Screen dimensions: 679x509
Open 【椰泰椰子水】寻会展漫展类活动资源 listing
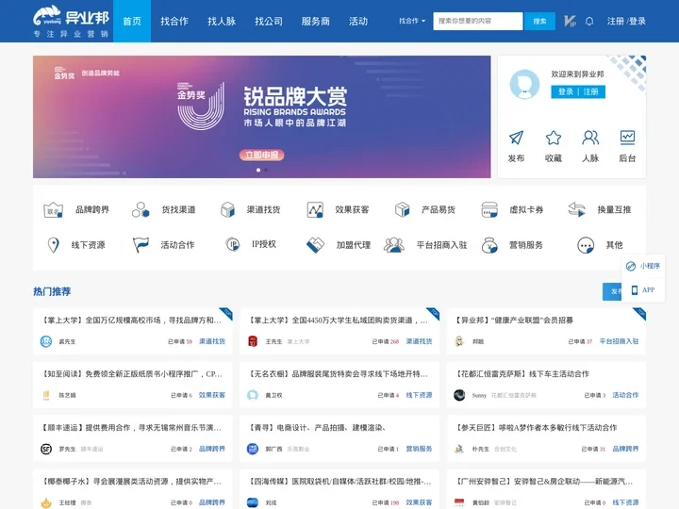pyautogui.click(x=132, y=482)
